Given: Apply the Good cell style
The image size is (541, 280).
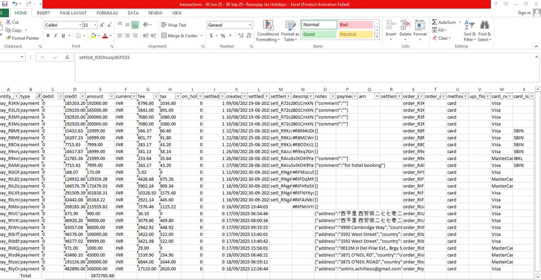Looking at the screenshot, I should [x=319, y=34].
